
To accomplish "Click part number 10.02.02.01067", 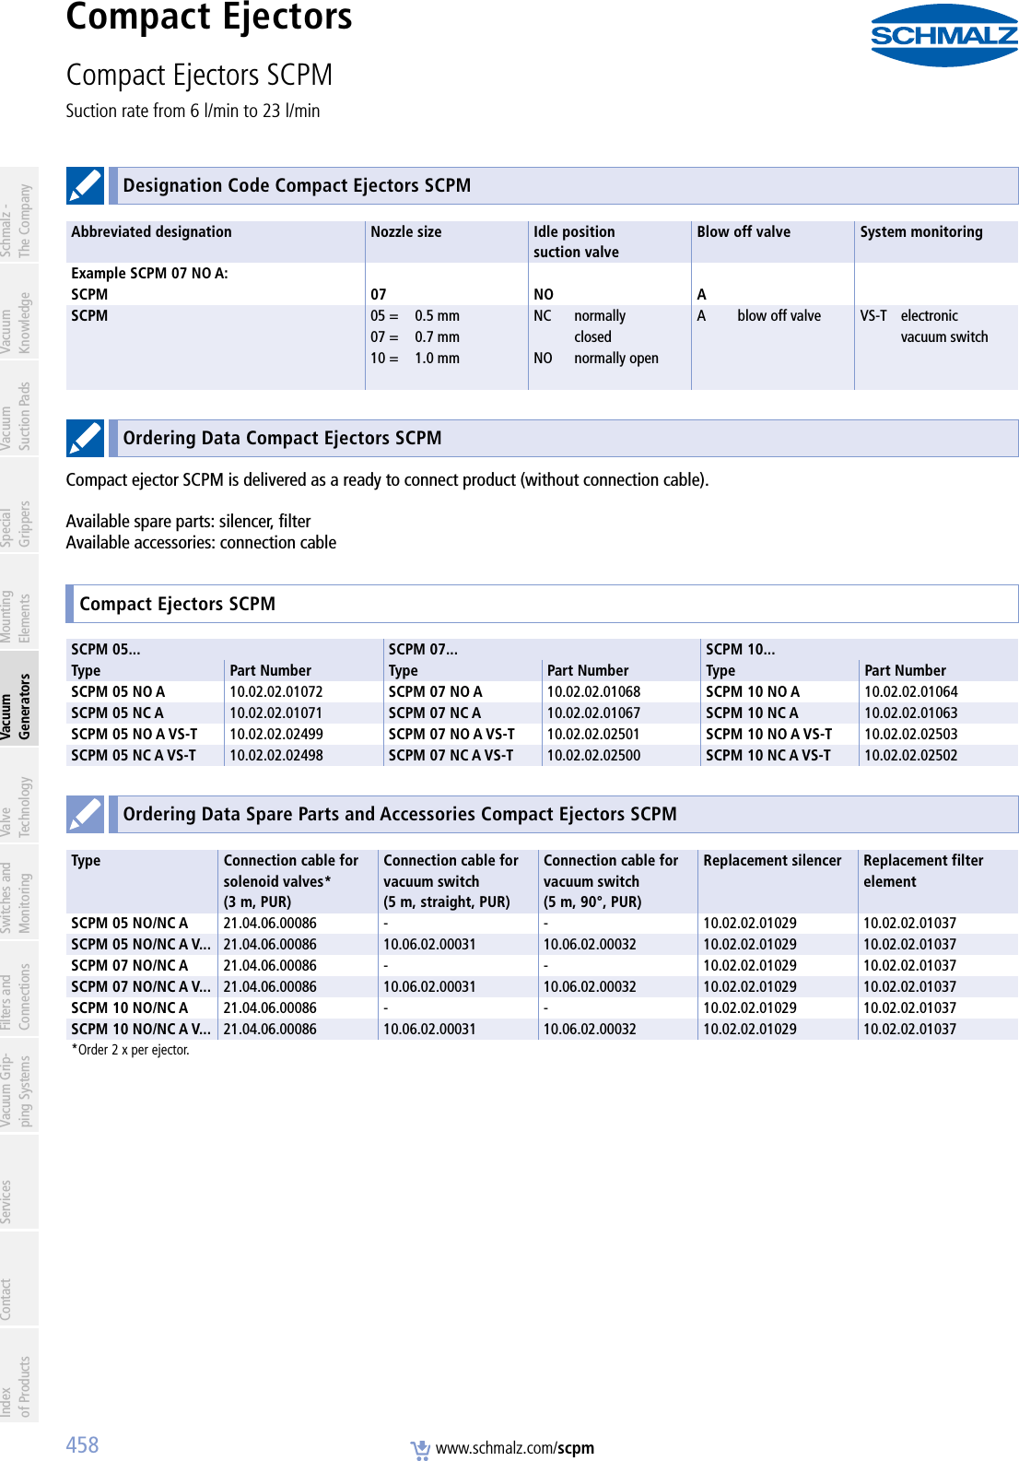I will (593, 713).
